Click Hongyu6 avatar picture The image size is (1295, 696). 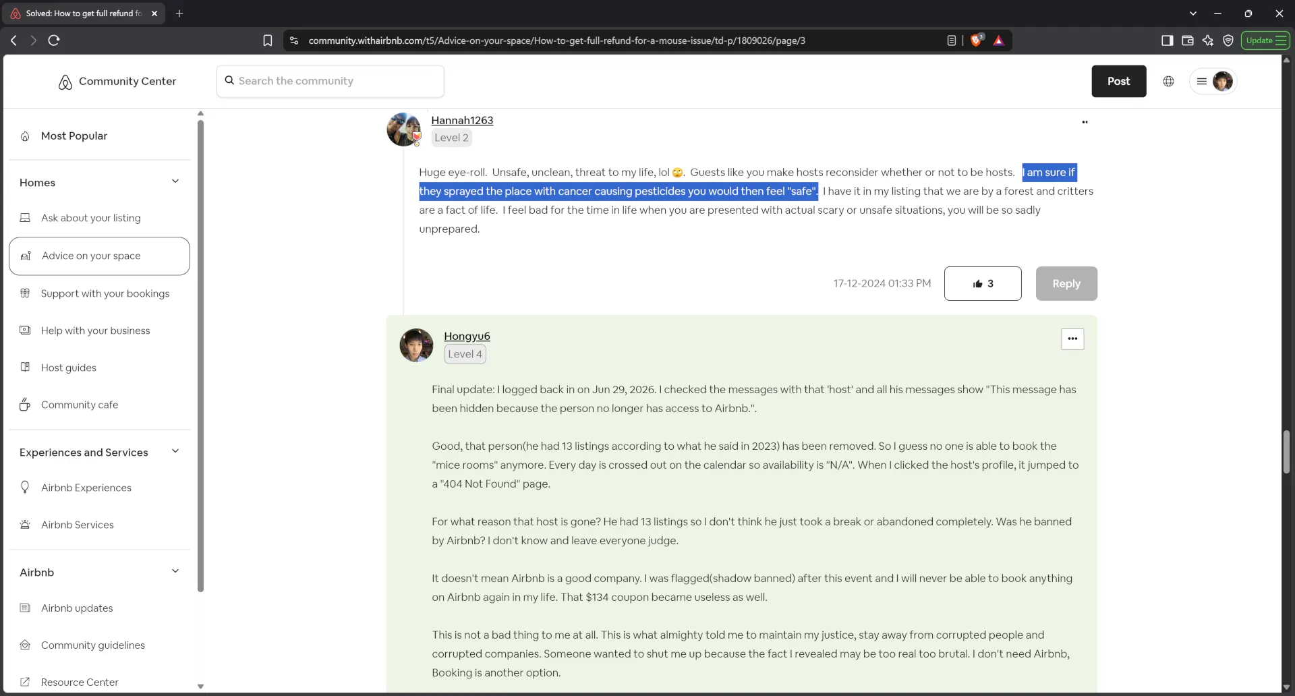click(416, 345)
